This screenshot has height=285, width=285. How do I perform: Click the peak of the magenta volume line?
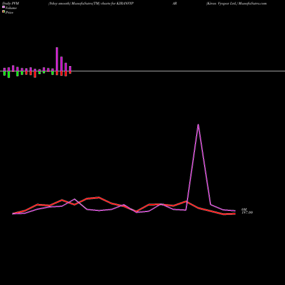click(x=198, y=125)
